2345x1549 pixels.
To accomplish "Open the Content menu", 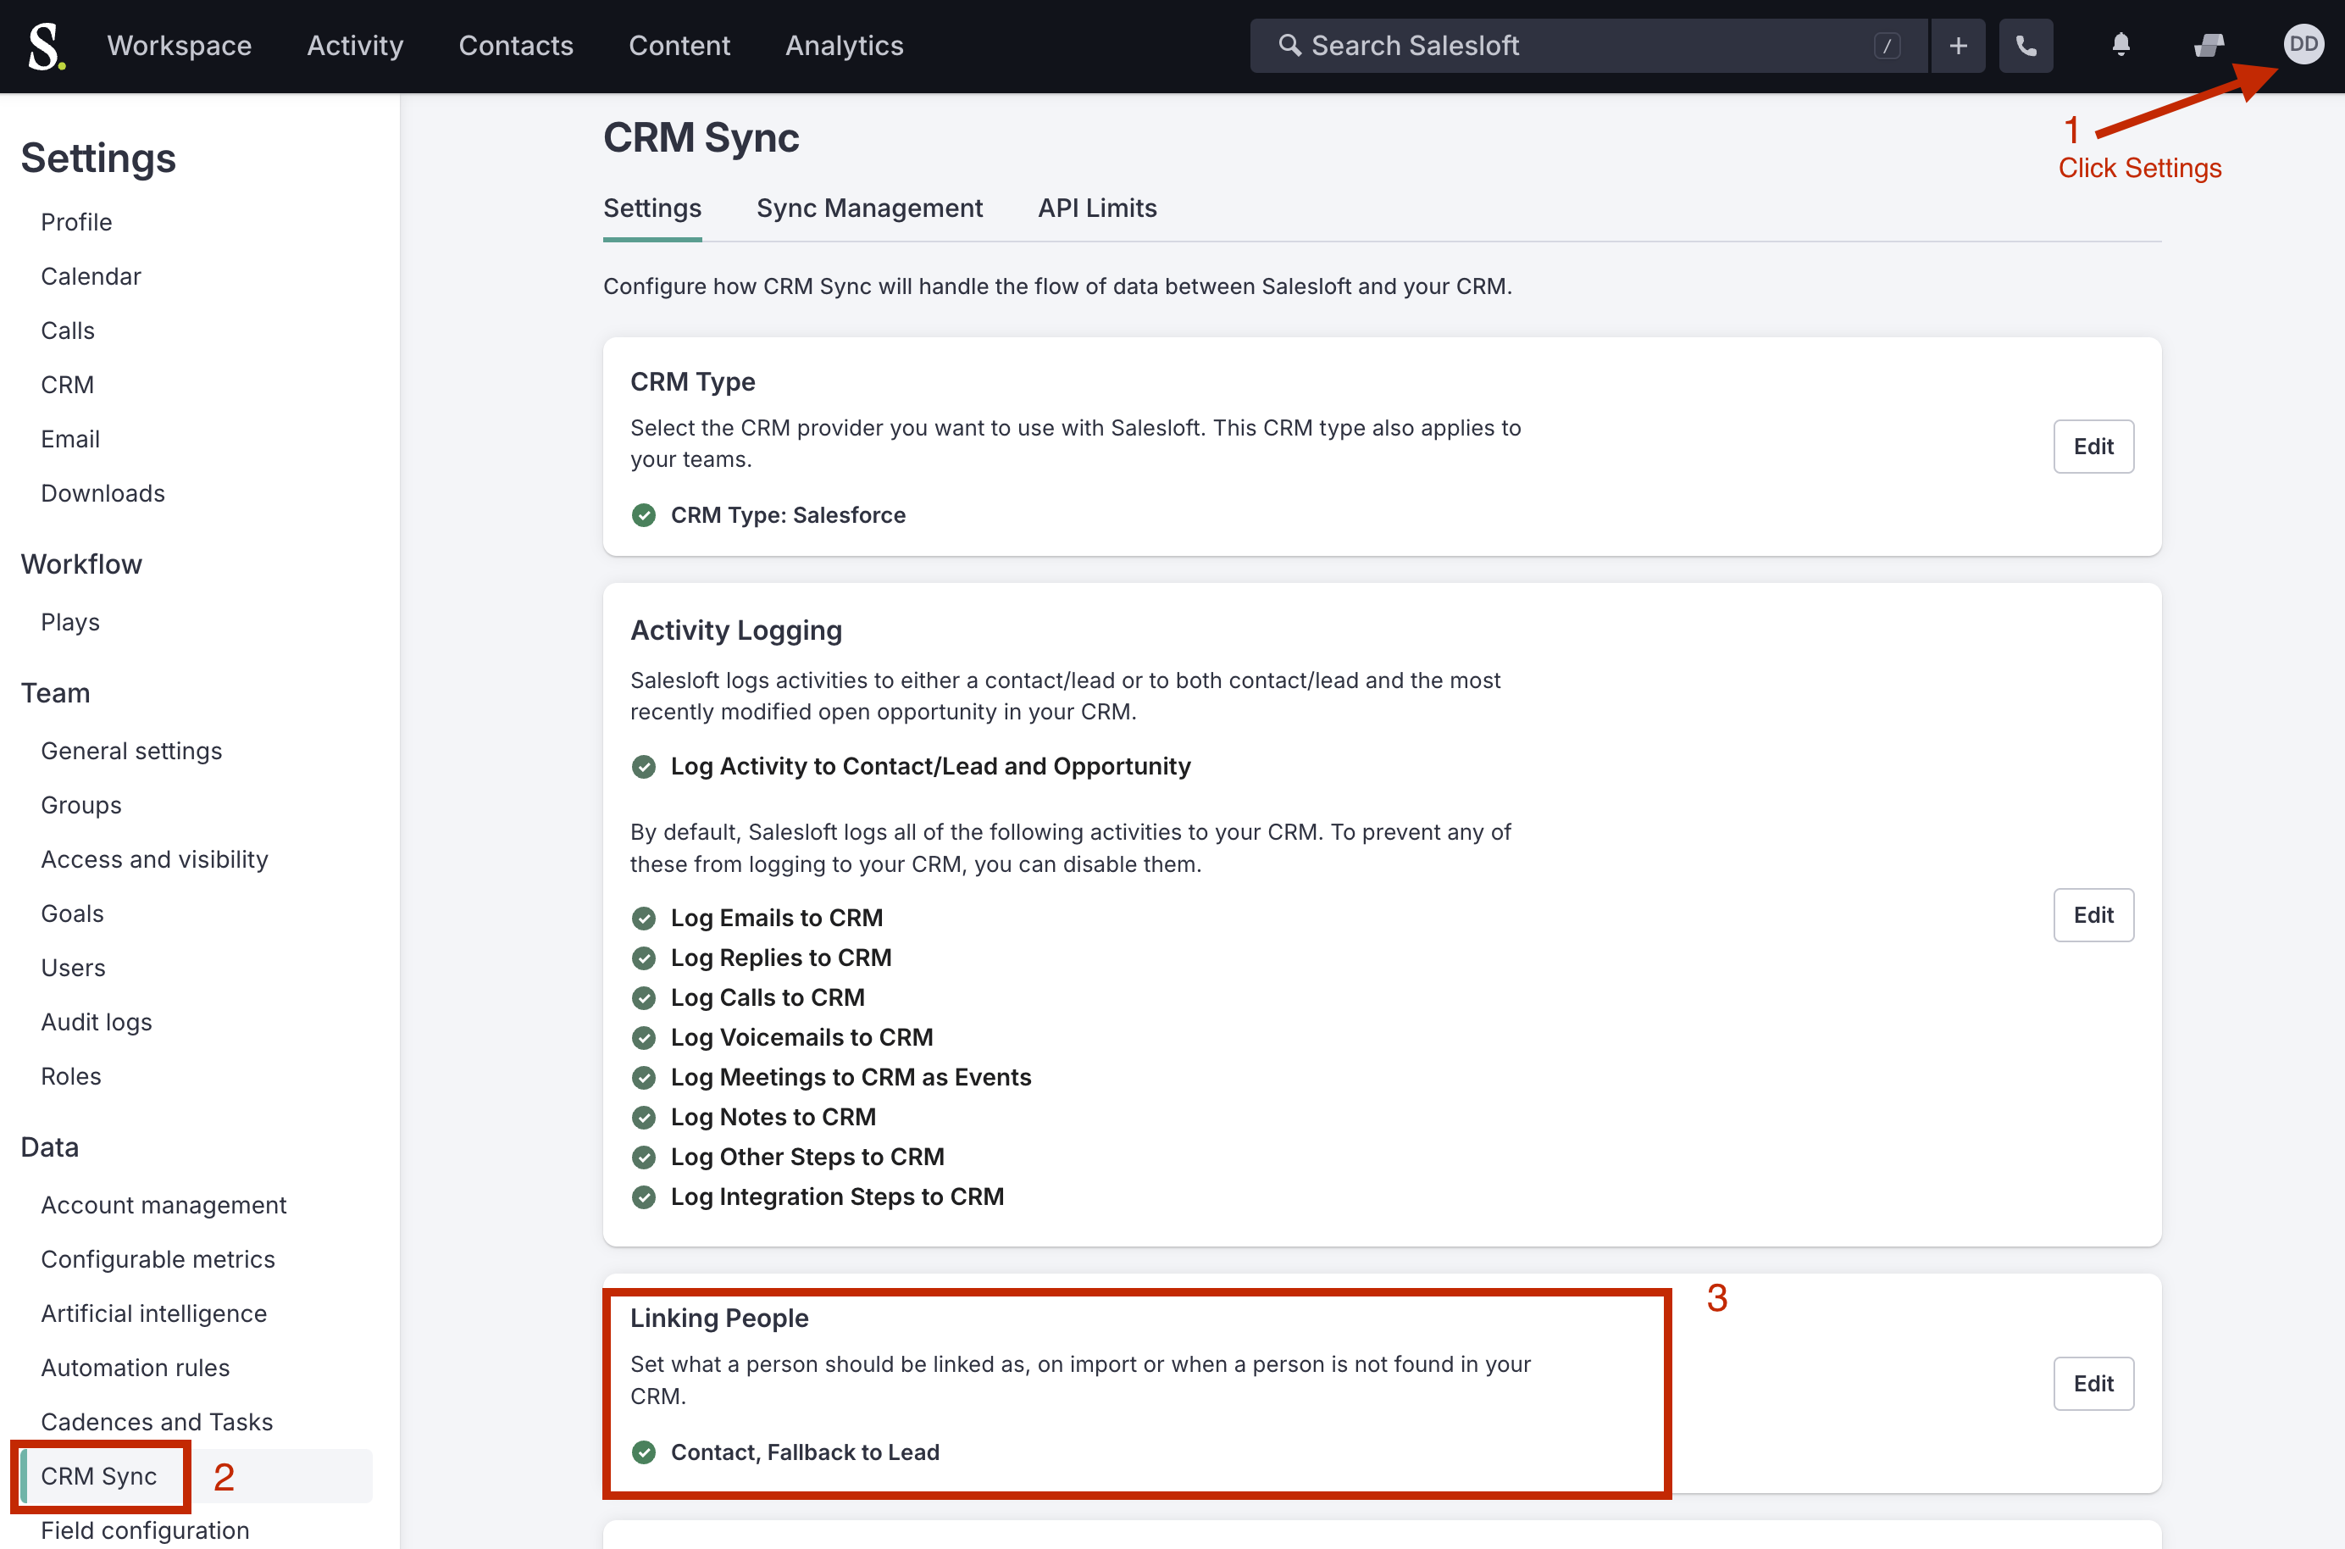I will coord(679,46).
